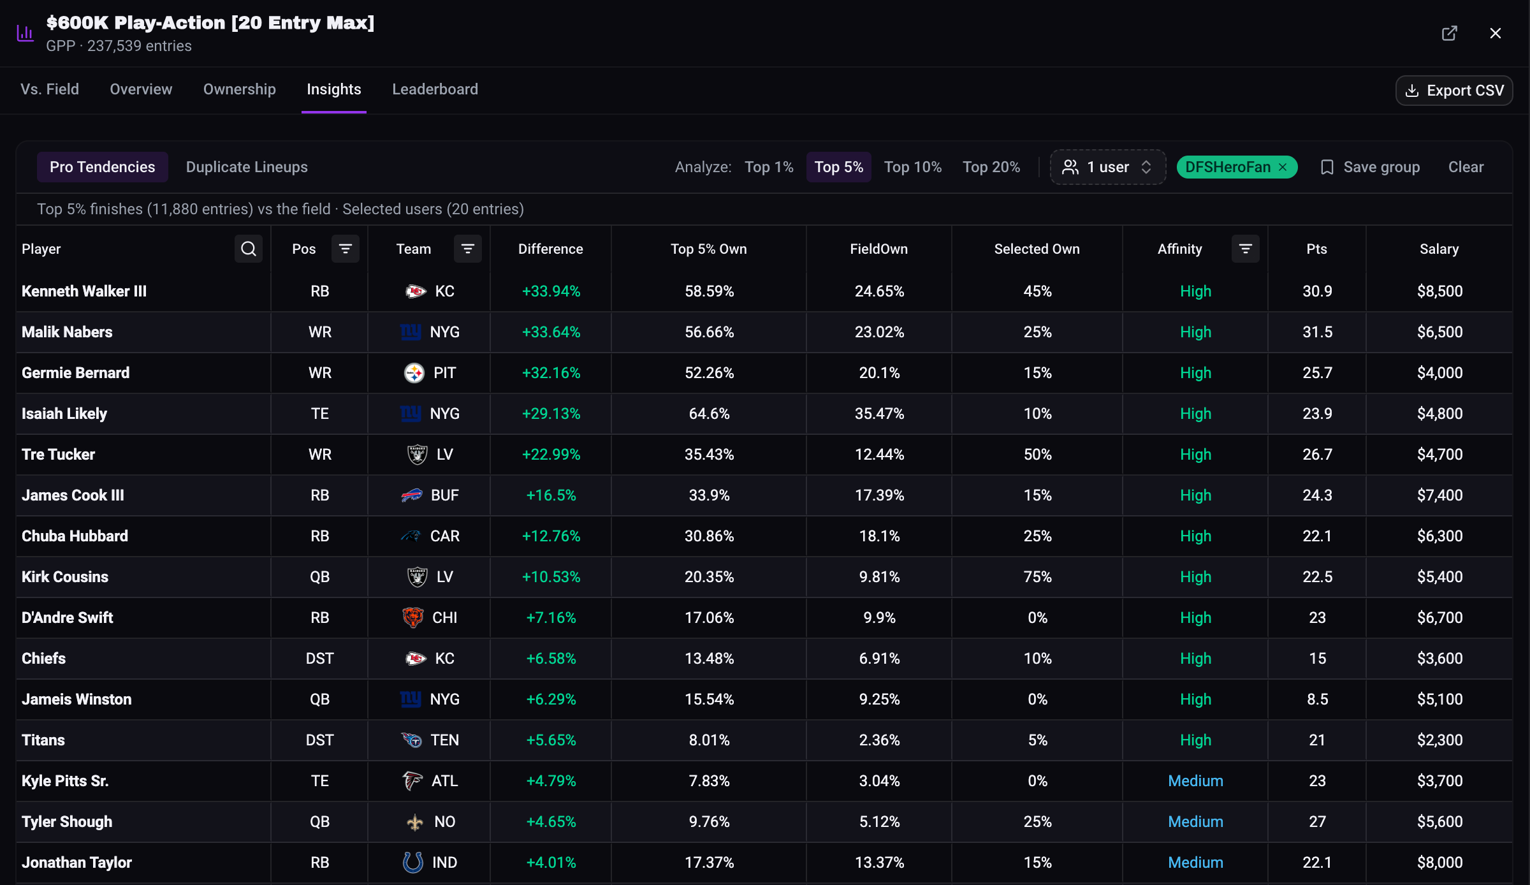The height and width of the screenshot is (885, 1530).
Task: Click the Colts logo in Jonathan Taylor row
Action: (413, 863)
